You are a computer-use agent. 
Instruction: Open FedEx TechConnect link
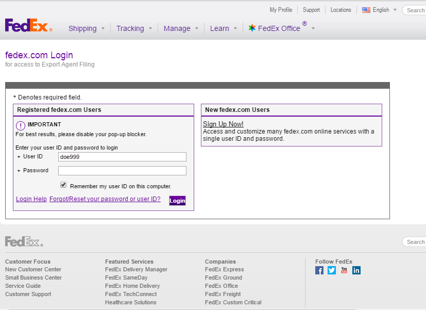coord(131,294)
